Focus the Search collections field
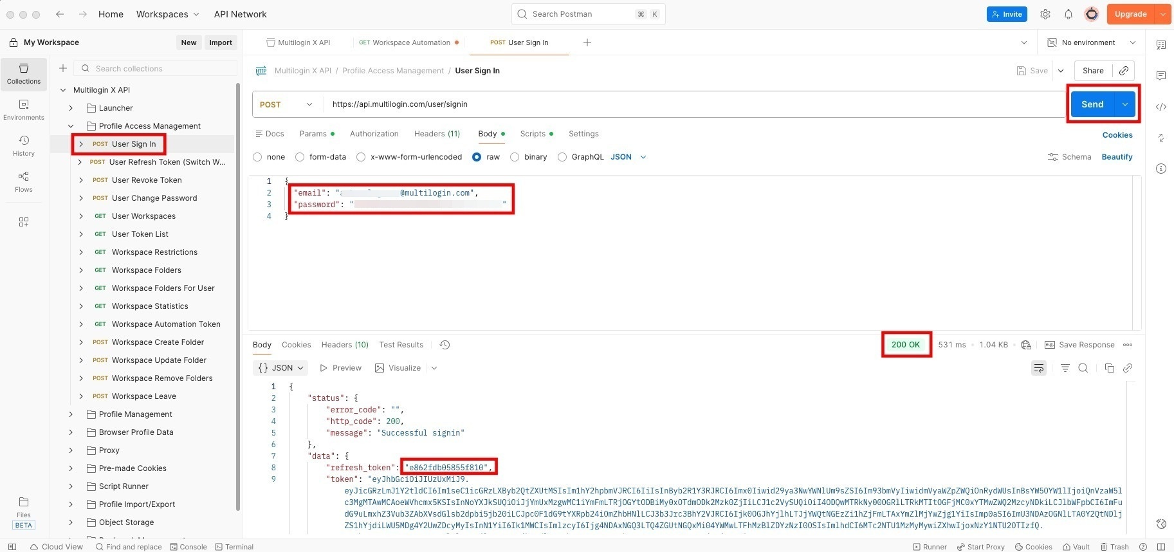This screenshot has height=552, width=1174. (x=156, y=68)
